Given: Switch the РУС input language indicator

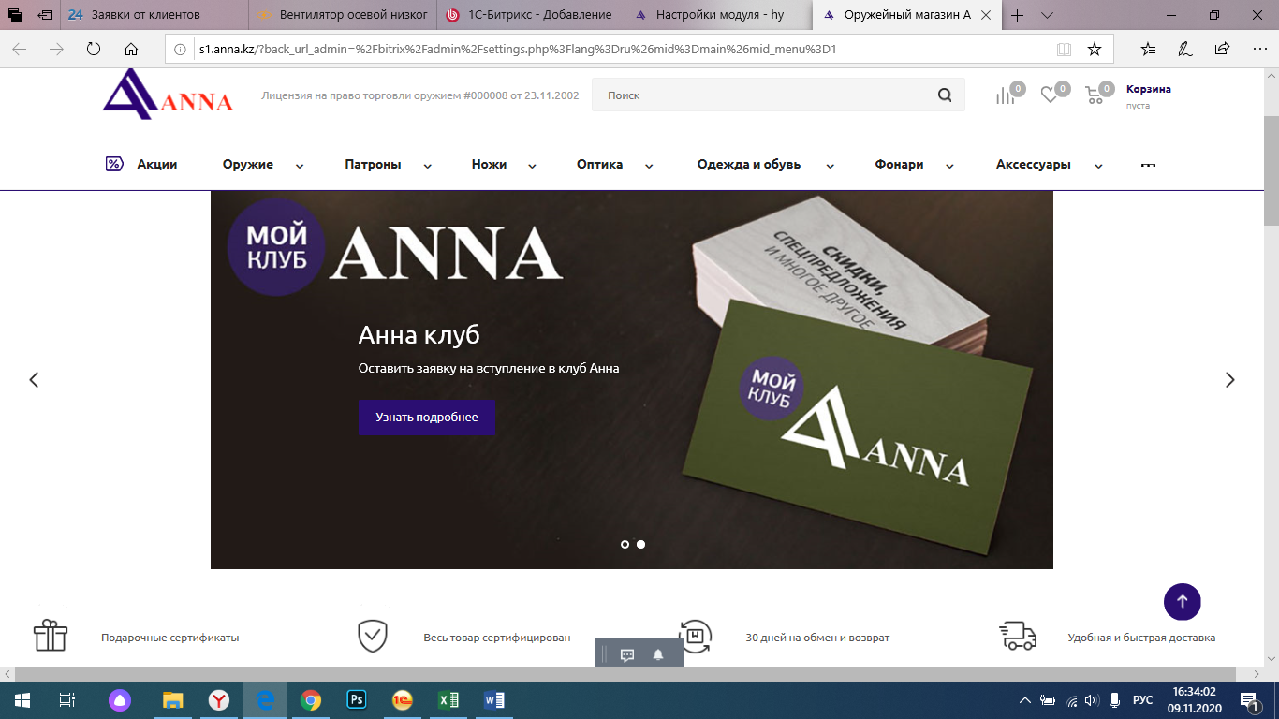Looking at the screenshot, I should 1143,699.
